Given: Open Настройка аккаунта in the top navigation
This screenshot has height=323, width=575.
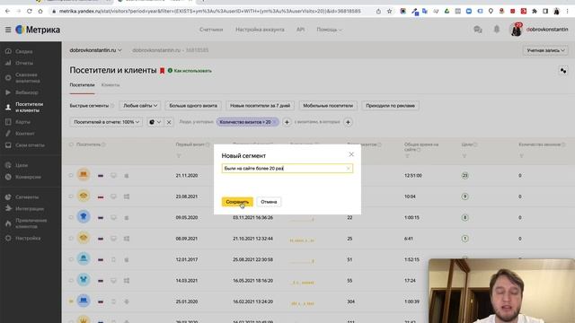Looking at the screenshot, I should [x=260, y=30].
